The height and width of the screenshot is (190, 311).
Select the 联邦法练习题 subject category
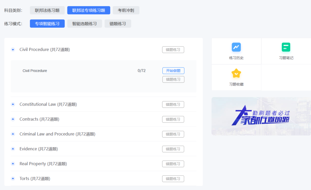(47, 10)
